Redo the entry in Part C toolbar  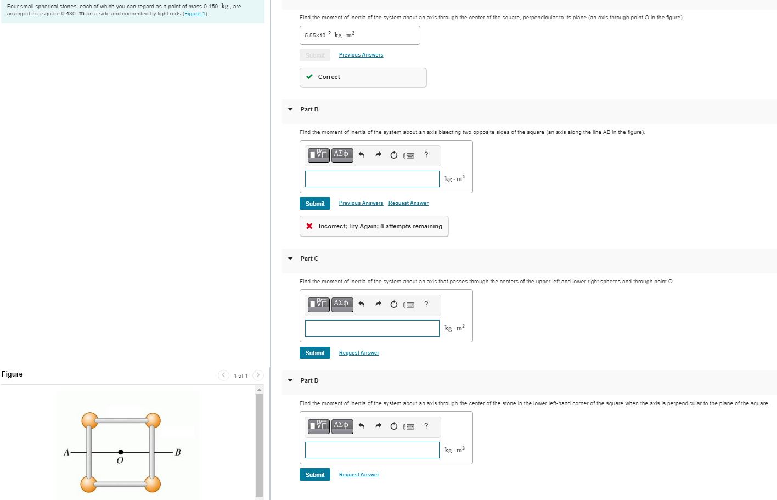[x=378, y=304]
